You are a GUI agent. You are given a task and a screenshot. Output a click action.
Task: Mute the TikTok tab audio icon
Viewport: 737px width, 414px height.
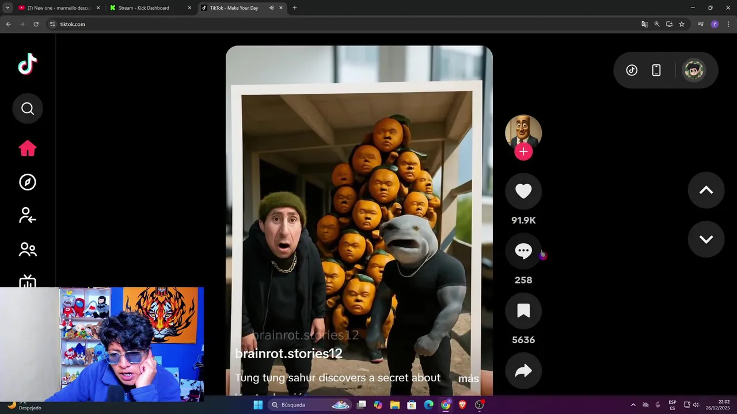pos(272,8)
